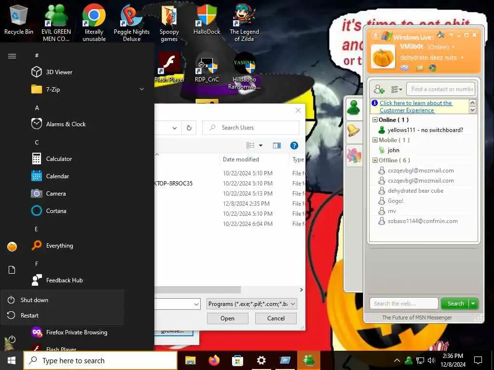
Task: Collapse the Mobile contact group
Action: click(x=374, y=140)
